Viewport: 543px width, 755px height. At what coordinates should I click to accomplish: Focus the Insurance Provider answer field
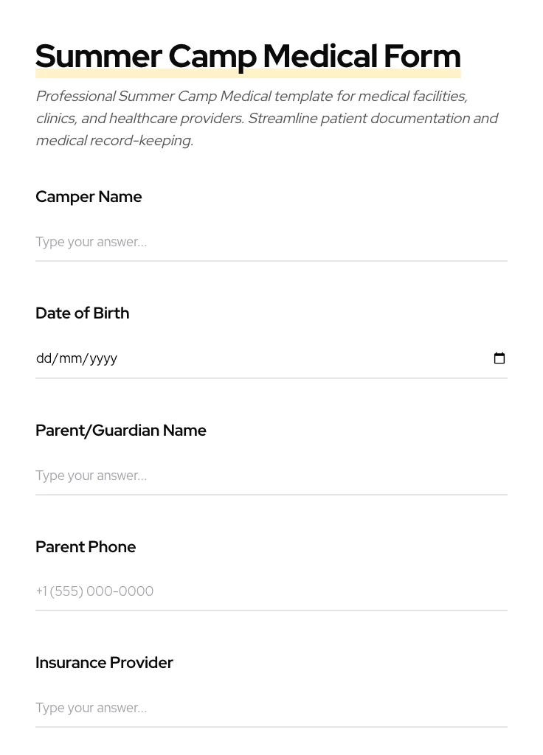point(271,708)
